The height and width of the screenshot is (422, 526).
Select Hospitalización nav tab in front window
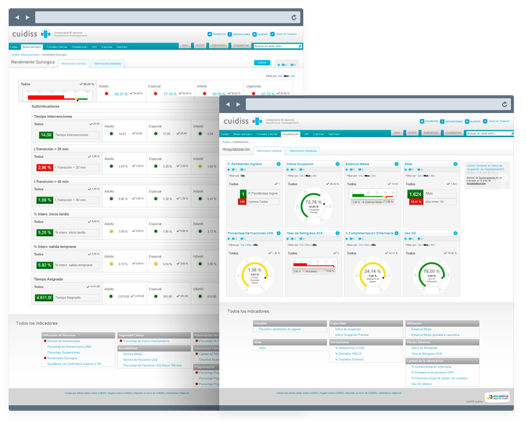click(x=291, y=134)
